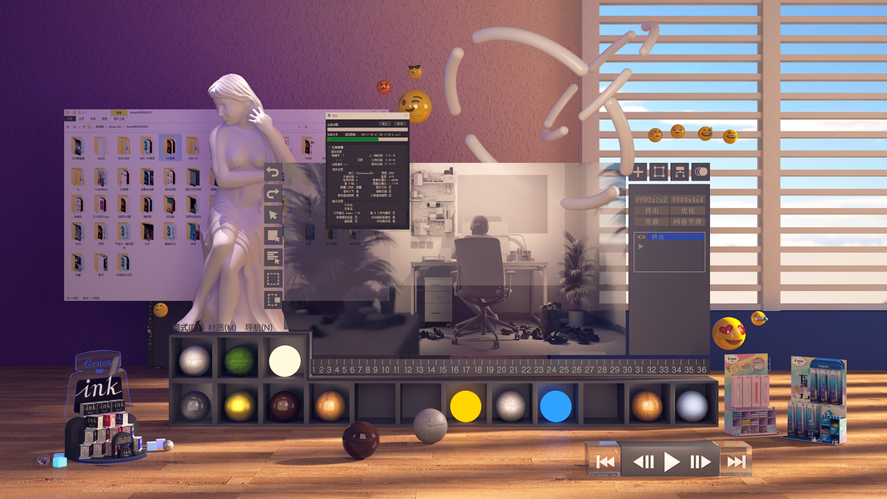Select the copper sphere beside pale blue-white sphere

[647, 406]
